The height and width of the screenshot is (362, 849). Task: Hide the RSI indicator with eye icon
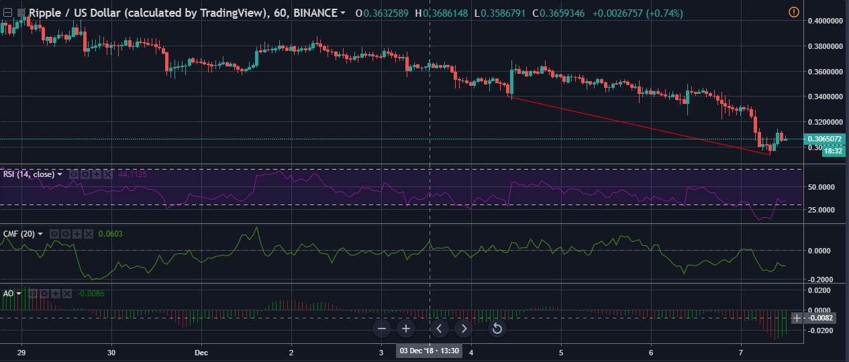[74, 174]
